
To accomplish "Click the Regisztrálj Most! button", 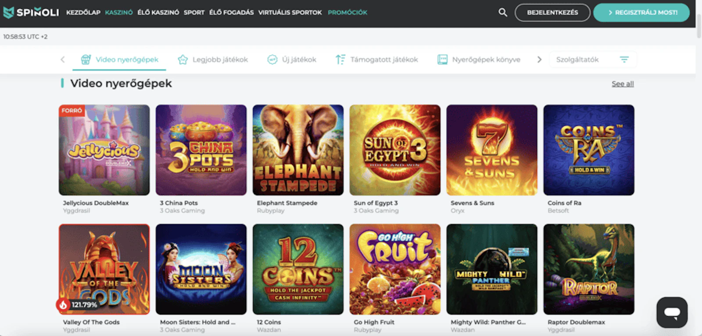I will 641,12.
